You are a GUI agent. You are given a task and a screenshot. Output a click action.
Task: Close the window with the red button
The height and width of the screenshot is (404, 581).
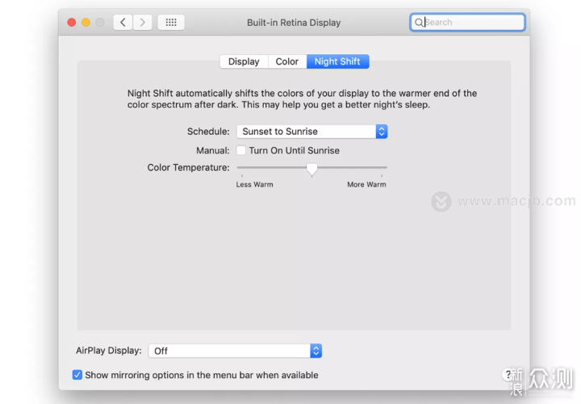[72, 23]
